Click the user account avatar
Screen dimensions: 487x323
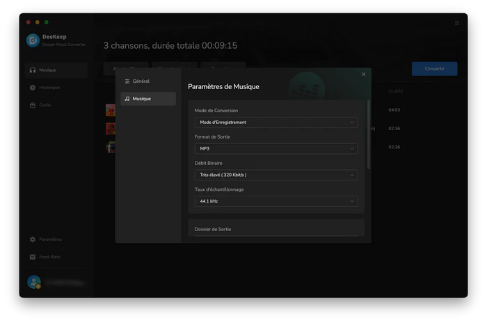coord(34,282)
